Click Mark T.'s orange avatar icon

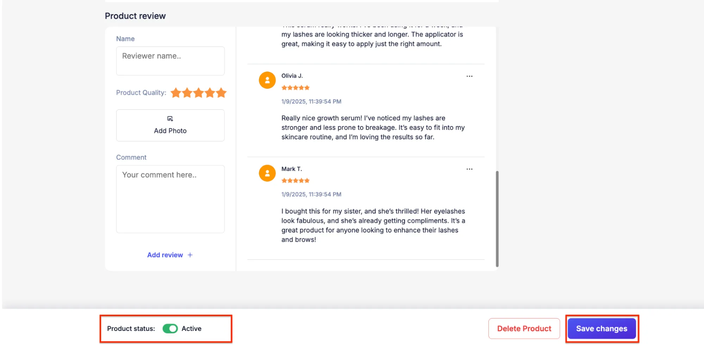pos(267,173)
